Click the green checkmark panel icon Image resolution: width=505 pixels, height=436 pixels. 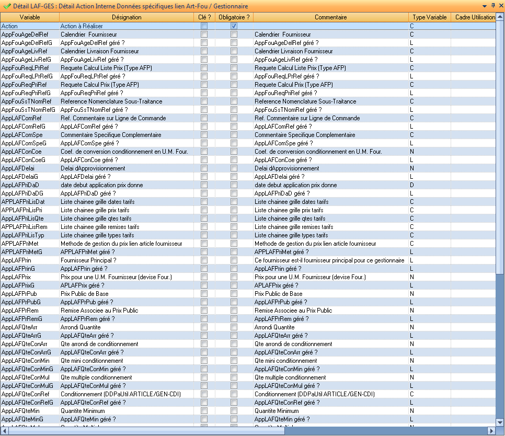(x=7, y=6)
